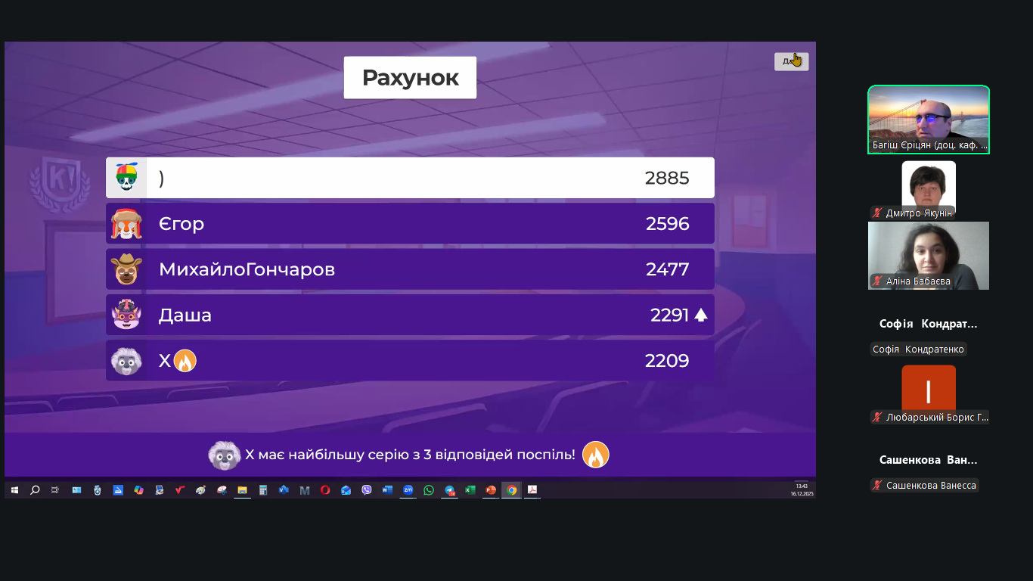Image resolution: width=1033 pixels, height=581 pixels.
Task: Select Аліна Бабаєва's video thumbnail
Action: pos(929,256)
